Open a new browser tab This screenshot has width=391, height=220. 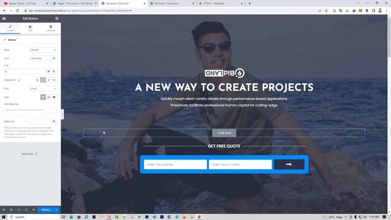(x=249, y=4)
